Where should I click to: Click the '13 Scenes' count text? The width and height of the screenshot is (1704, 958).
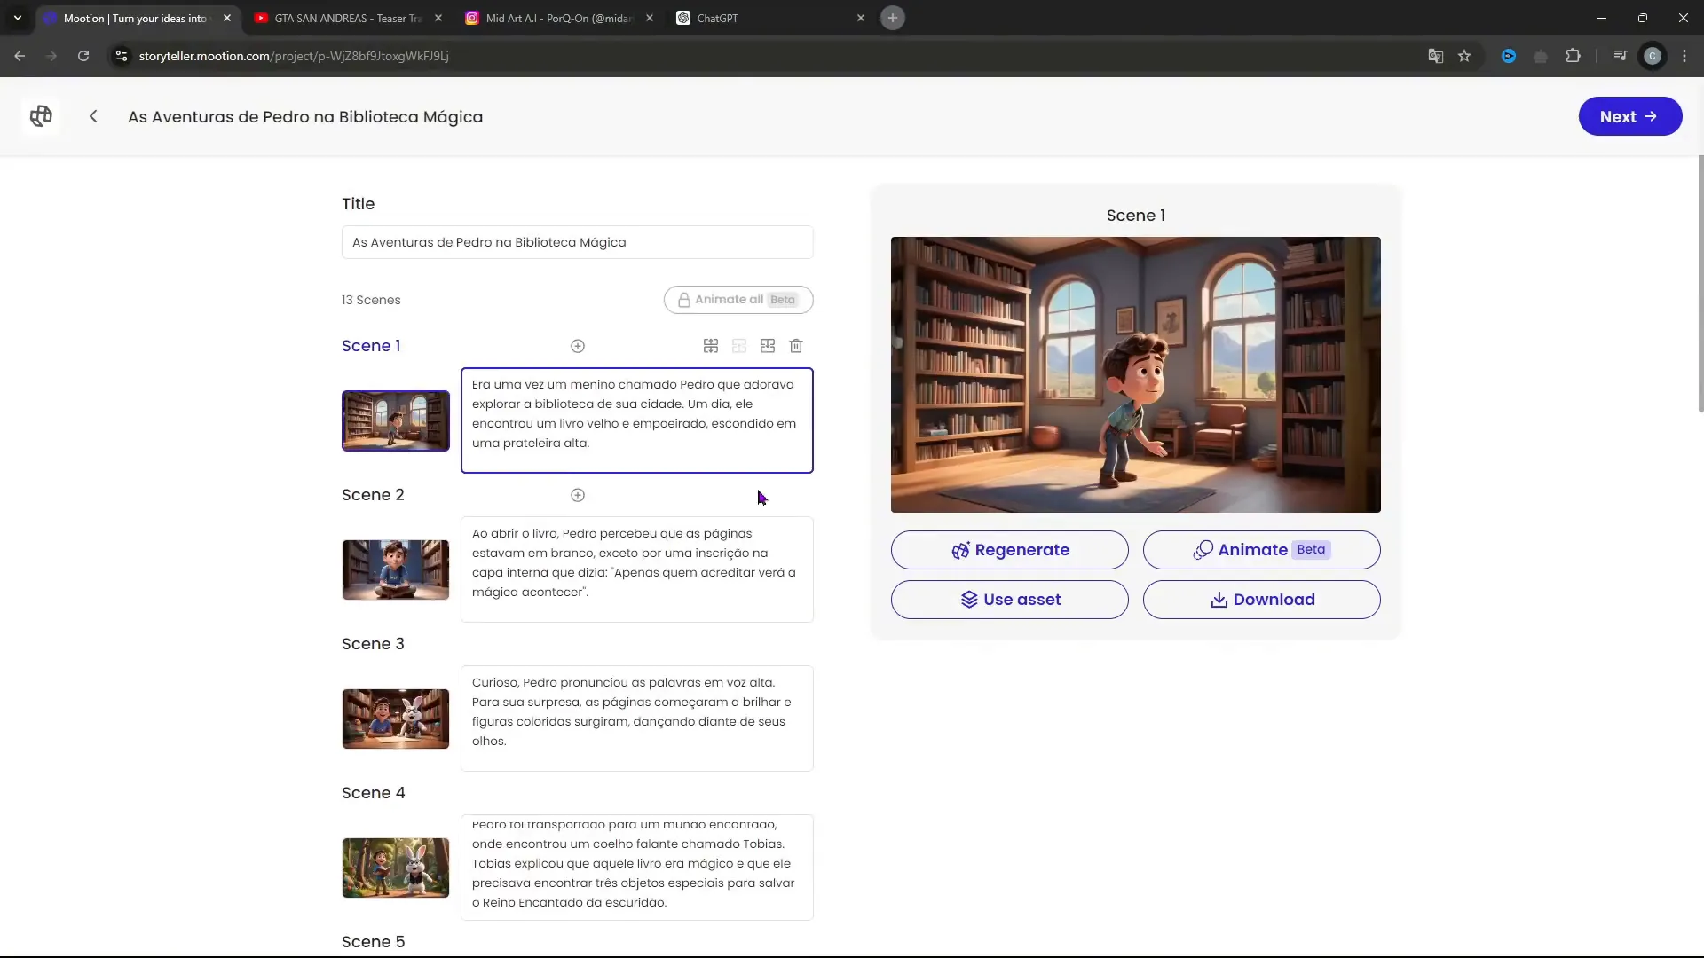371,300
